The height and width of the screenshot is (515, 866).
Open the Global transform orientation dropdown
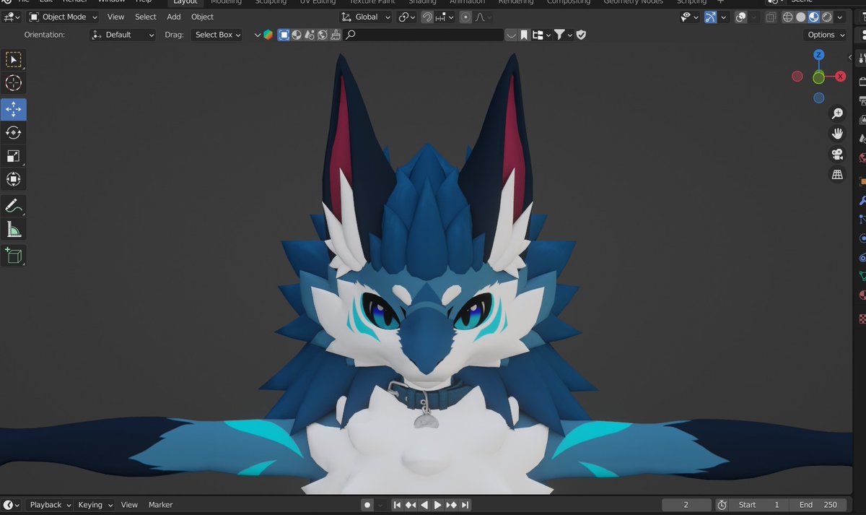pyautogui.click(x=367, y=17)
